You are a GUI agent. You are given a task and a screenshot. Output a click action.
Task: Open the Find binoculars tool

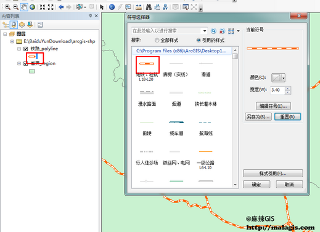point(149,7)
